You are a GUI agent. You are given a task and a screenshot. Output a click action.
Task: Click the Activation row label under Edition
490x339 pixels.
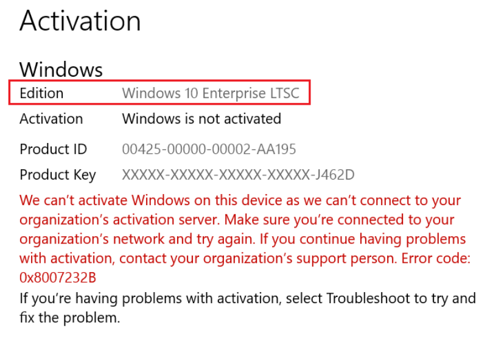[51, 118]
